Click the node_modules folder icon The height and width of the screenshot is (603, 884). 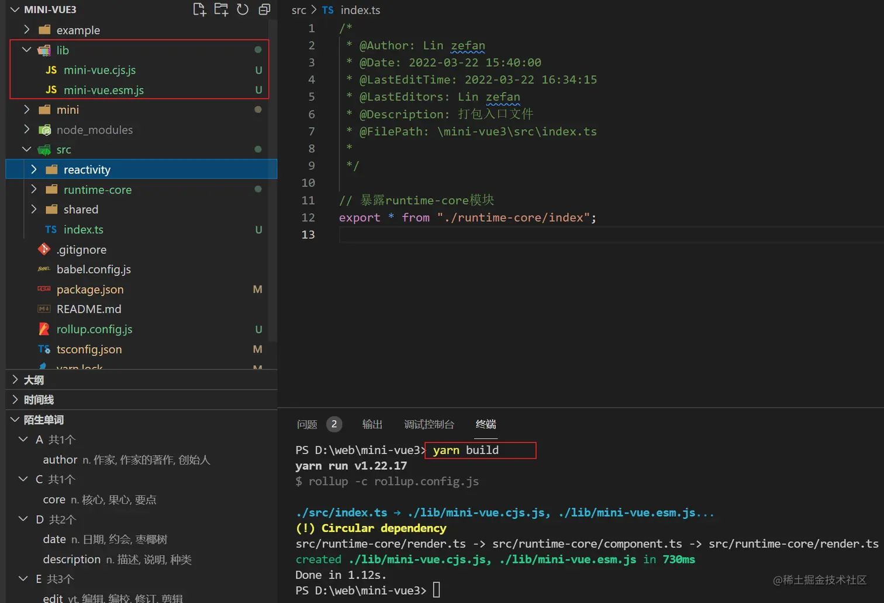(x=44, y=130)
